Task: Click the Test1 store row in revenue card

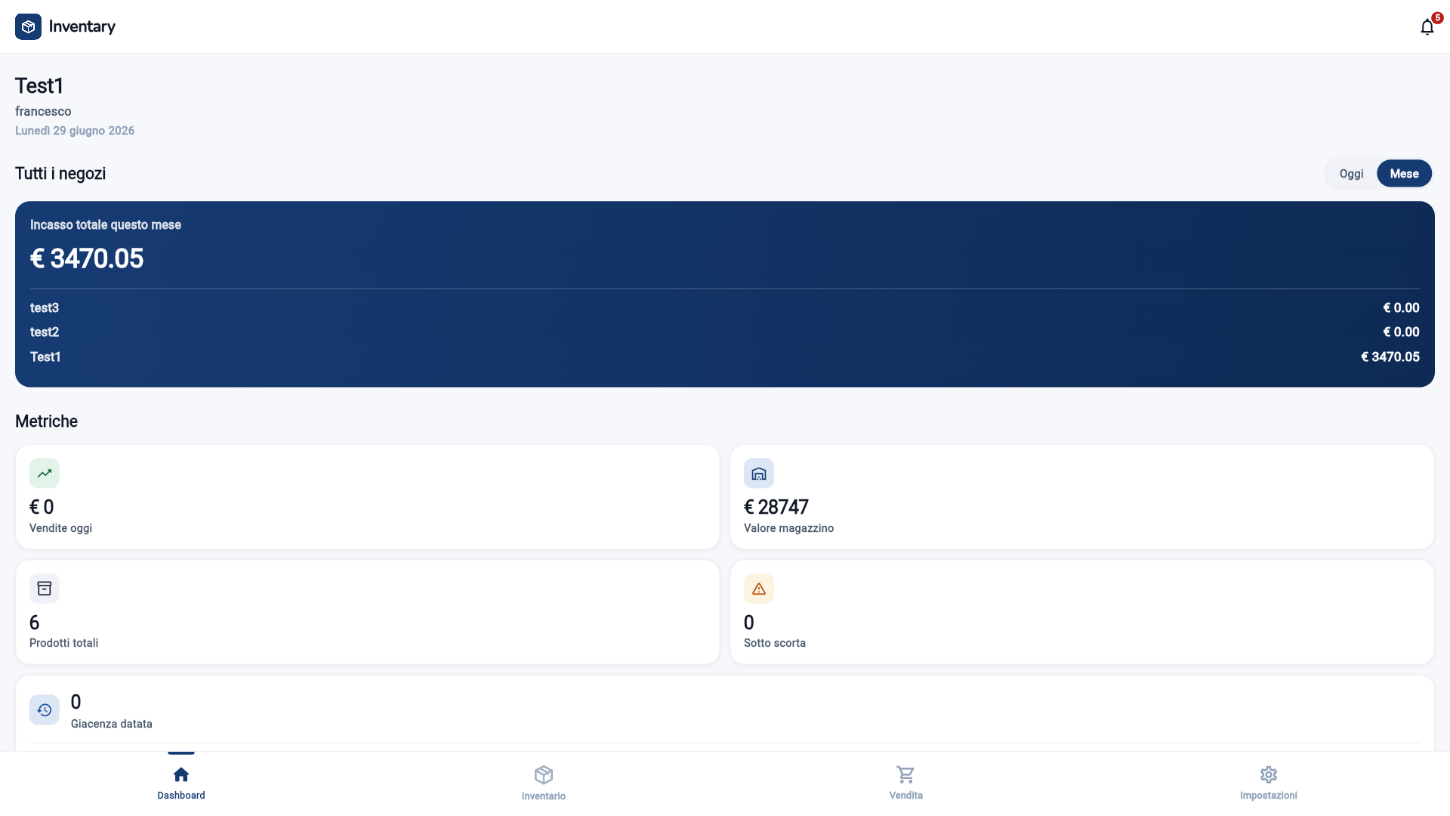Action: [725, 357]
